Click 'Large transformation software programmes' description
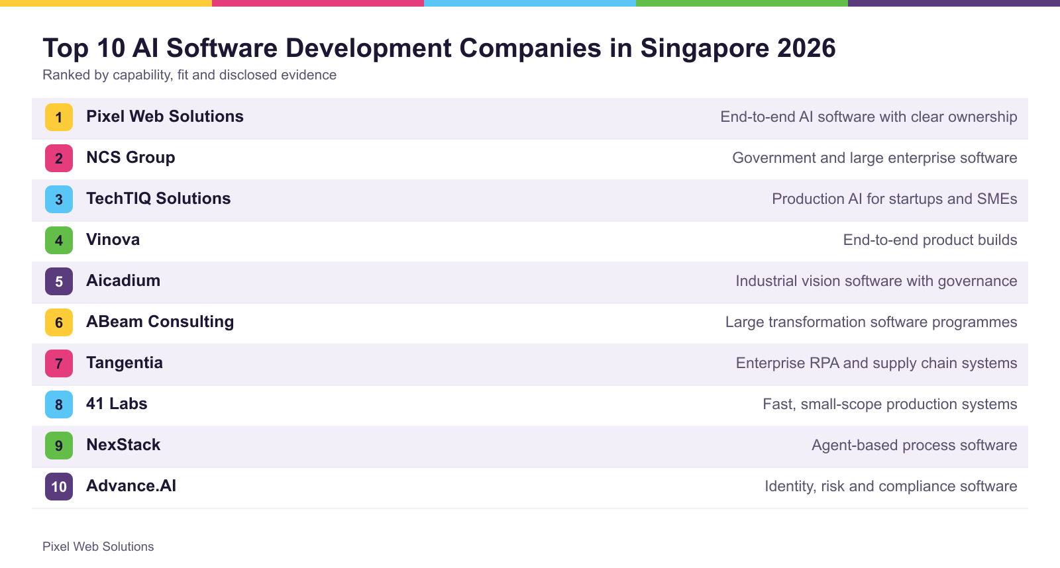Screen dimensions: 1060x568 click(871, 322)
